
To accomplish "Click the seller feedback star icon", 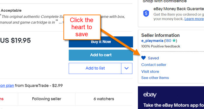I will coord(174,41).
